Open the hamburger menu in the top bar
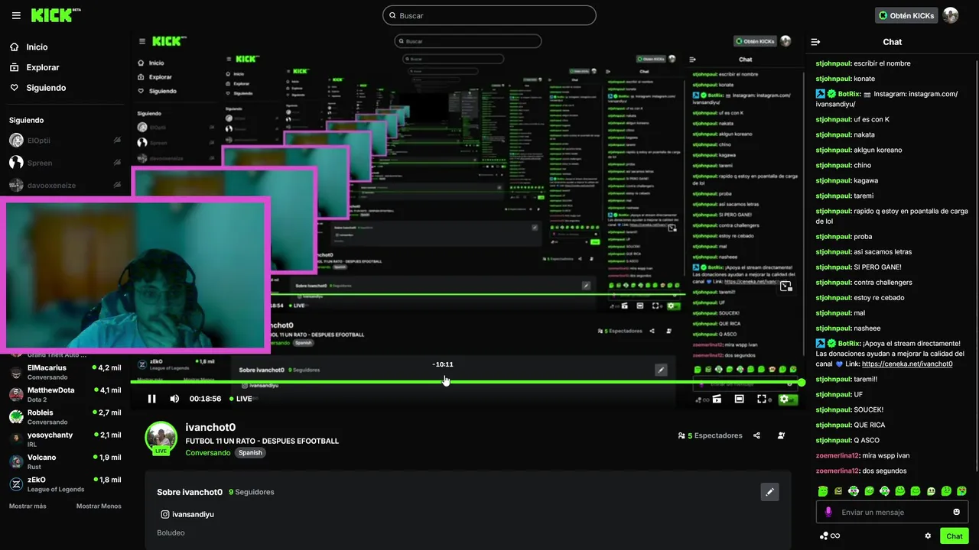This screenshot has width=979, height=550. pos(16,15)
